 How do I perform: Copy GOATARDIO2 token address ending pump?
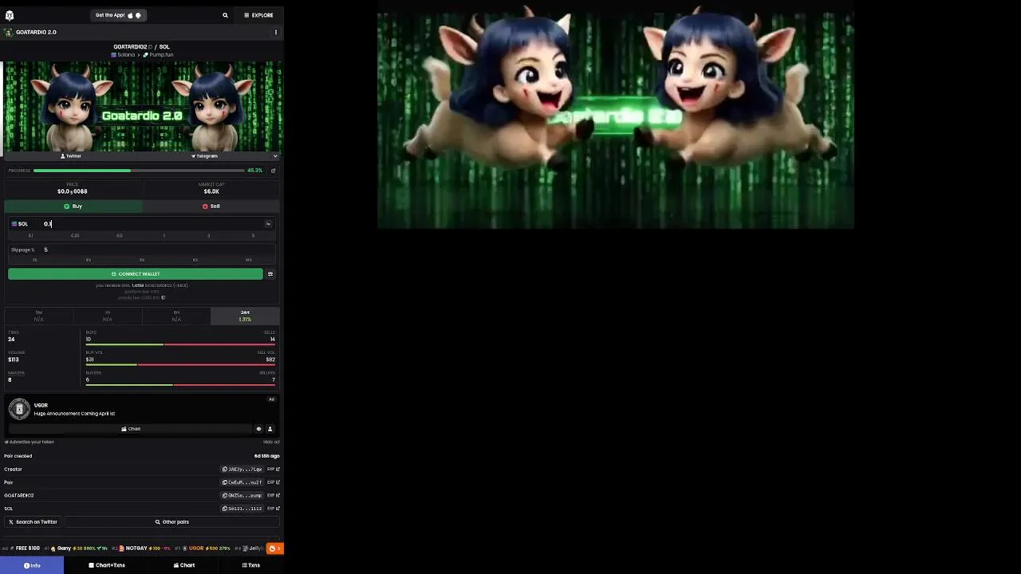242,496
